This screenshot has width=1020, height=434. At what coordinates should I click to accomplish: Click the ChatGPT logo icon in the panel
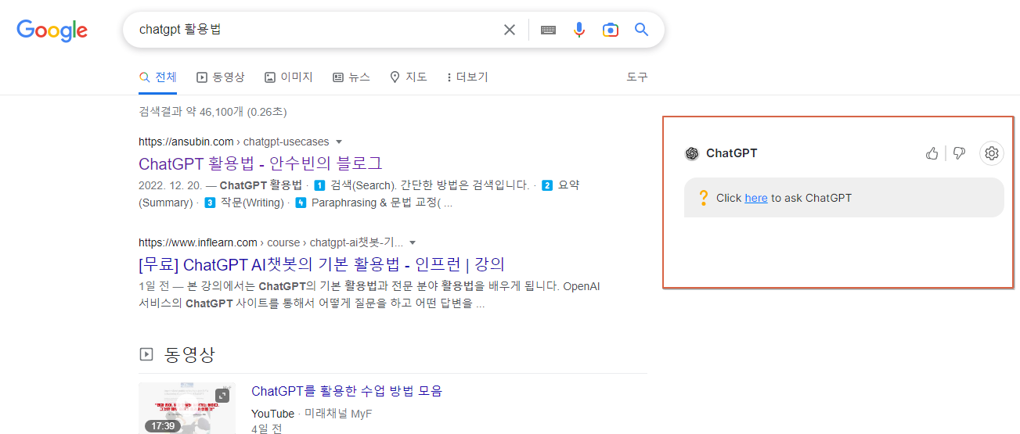(x=691, y=153)
